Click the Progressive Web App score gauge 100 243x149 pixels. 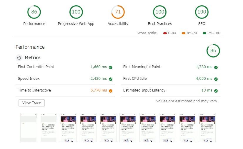tap(76, 12)
